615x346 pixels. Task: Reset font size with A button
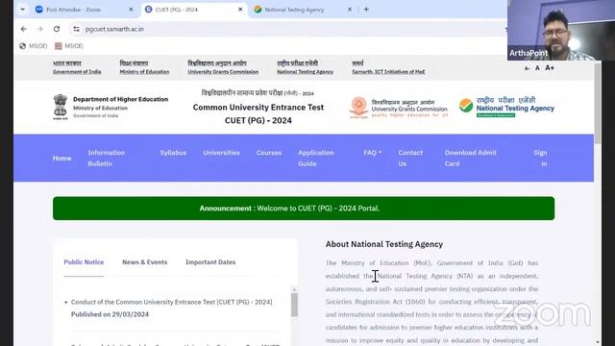point(537,68)
